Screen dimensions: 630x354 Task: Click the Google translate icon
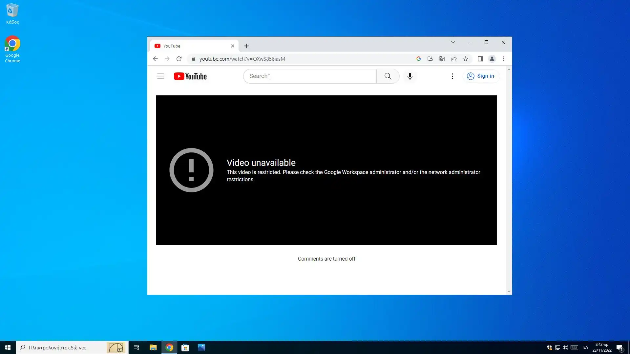[x=442, y=59]
